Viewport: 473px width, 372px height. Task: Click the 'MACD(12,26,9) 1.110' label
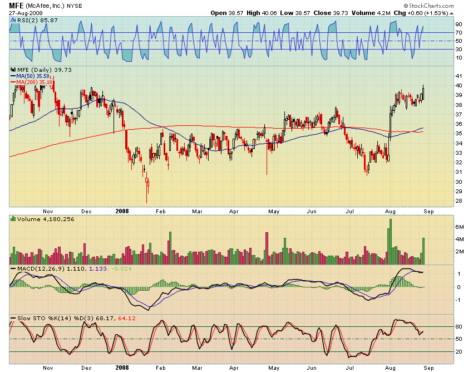tap(51, 268)
